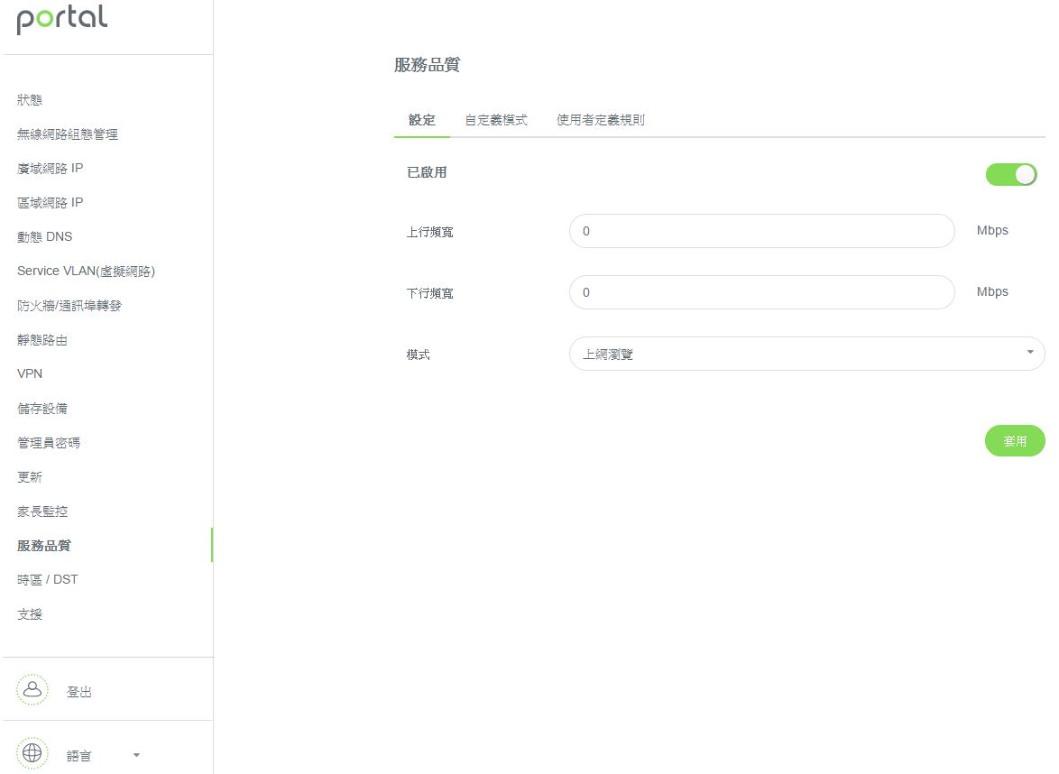Go to the 更新 page
Viewport: 1059px width, 774px height.
(x=30, y=477)
